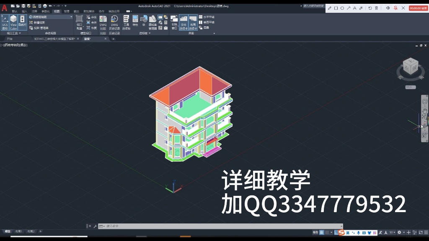Click the UCS Icon tool in Viewport Tools
Viewport: 429px width, 241px height.
pos(5,22)
